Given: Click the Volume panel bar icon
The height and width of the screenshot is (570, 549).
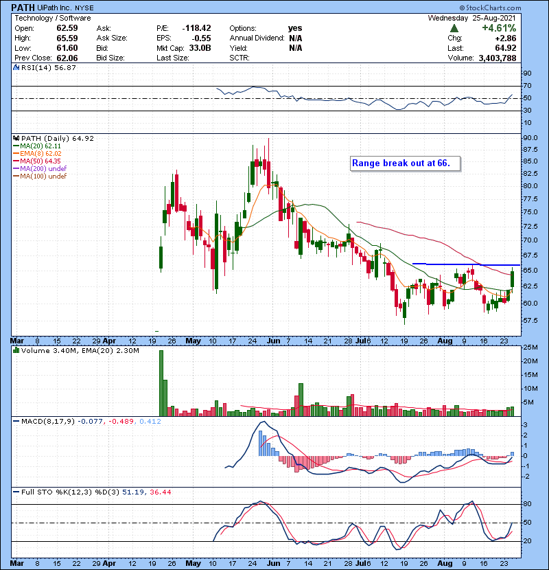Looking at the screenshot, I should [x=16, y=350].
